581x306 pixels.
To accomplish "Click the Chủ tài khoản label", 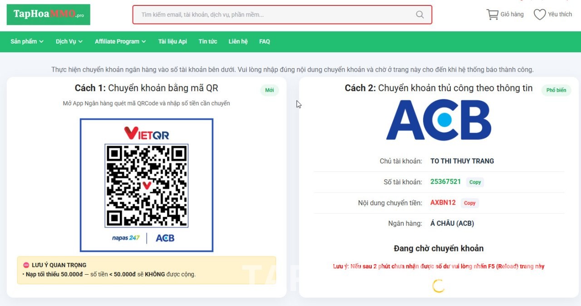I will click(x=401, y=161).
